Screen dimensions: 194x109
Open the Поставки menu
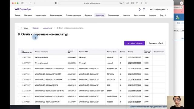click(x=28, y=15)
